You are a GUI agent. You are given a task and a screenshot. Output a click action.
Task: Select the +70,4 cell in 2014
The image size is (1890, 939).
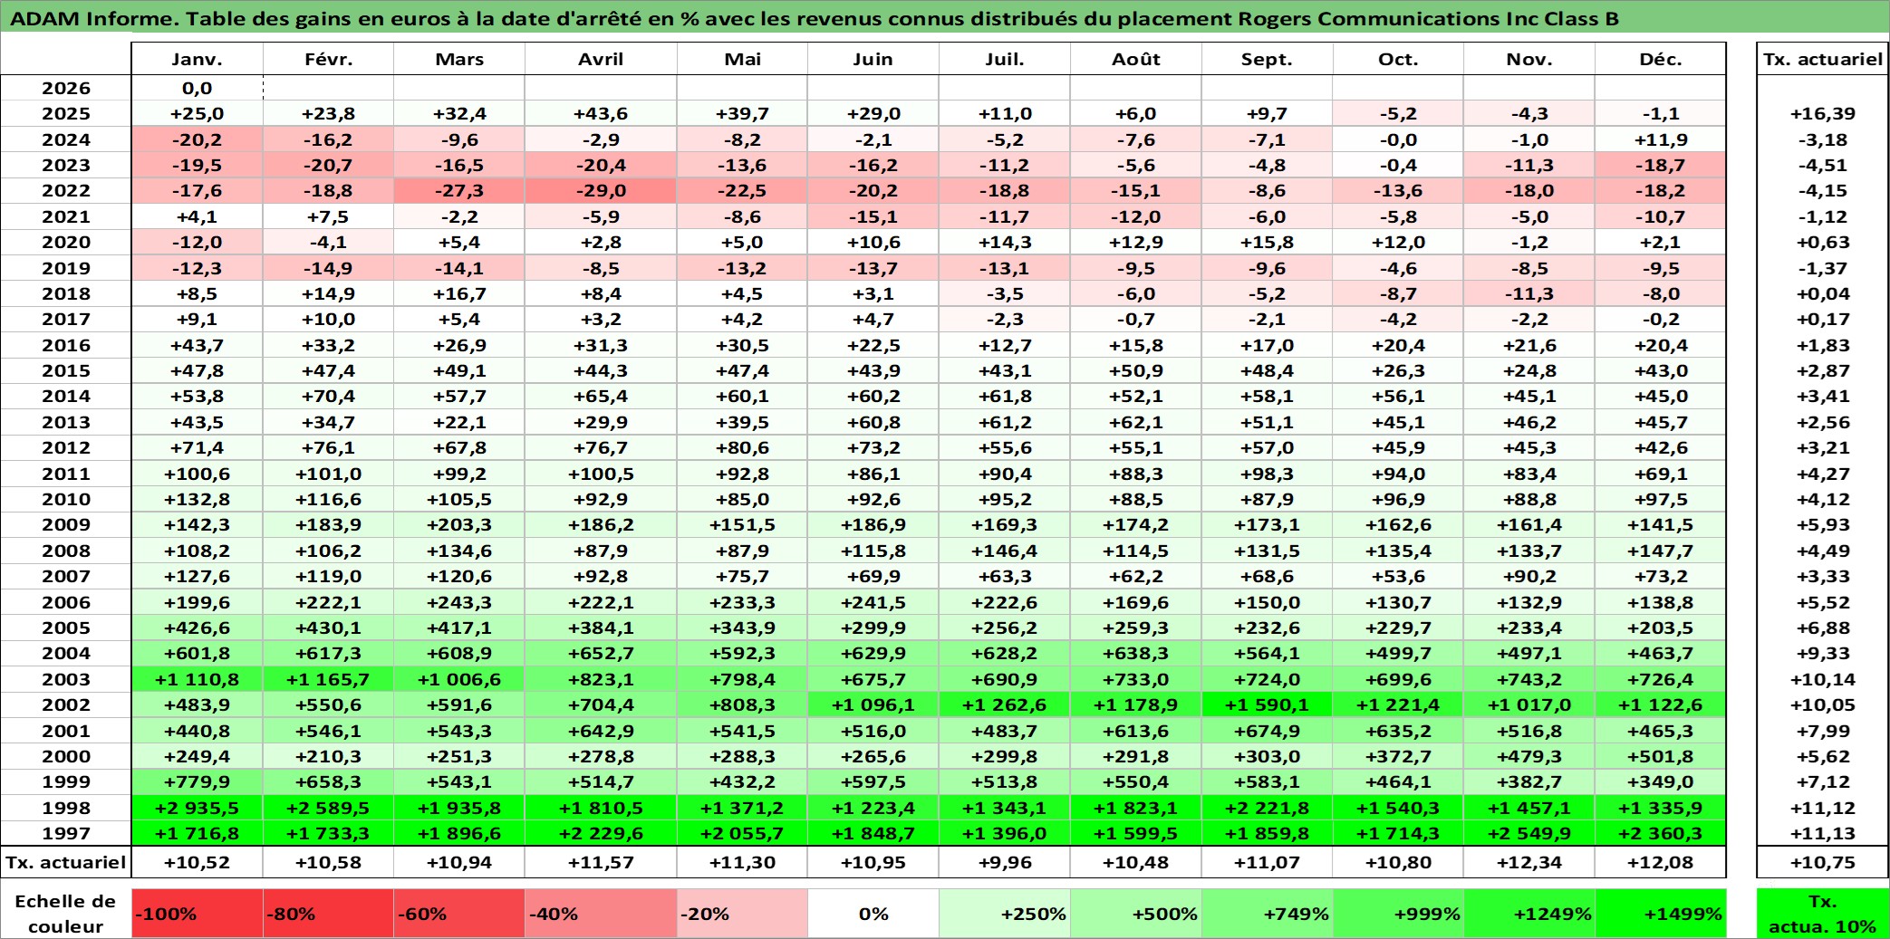(x=328, y=396)
